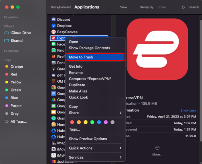Select the Orange tag in sidebar
Image resolution: width=202 pixels, height=164 pixels.
click(14, 66)
